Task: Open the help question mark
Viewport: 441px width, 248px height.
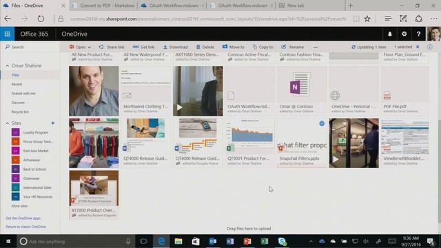Action: point(418,34)
